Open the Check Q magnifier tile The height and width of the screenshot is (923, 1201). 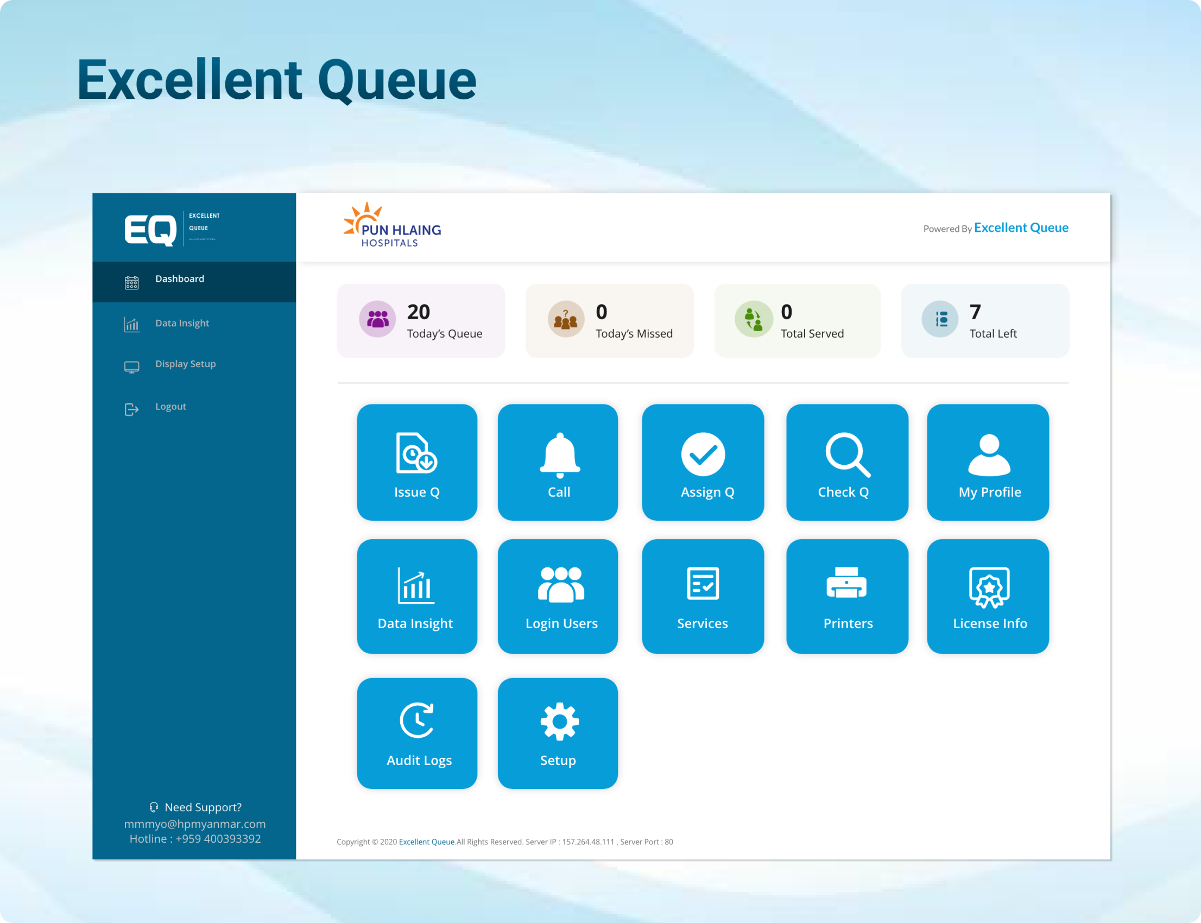point(847,462)
